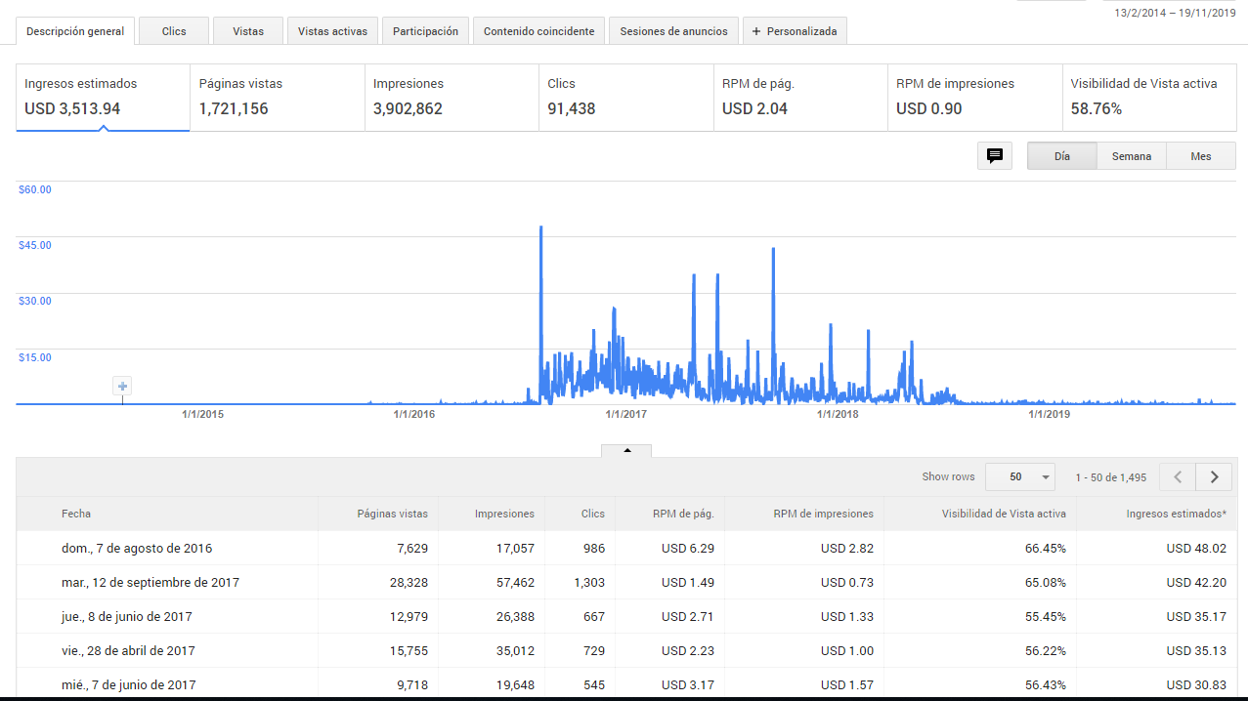Click row dom., 7 de agosto de 2016

pyautogui.click(x=626, y=548)
